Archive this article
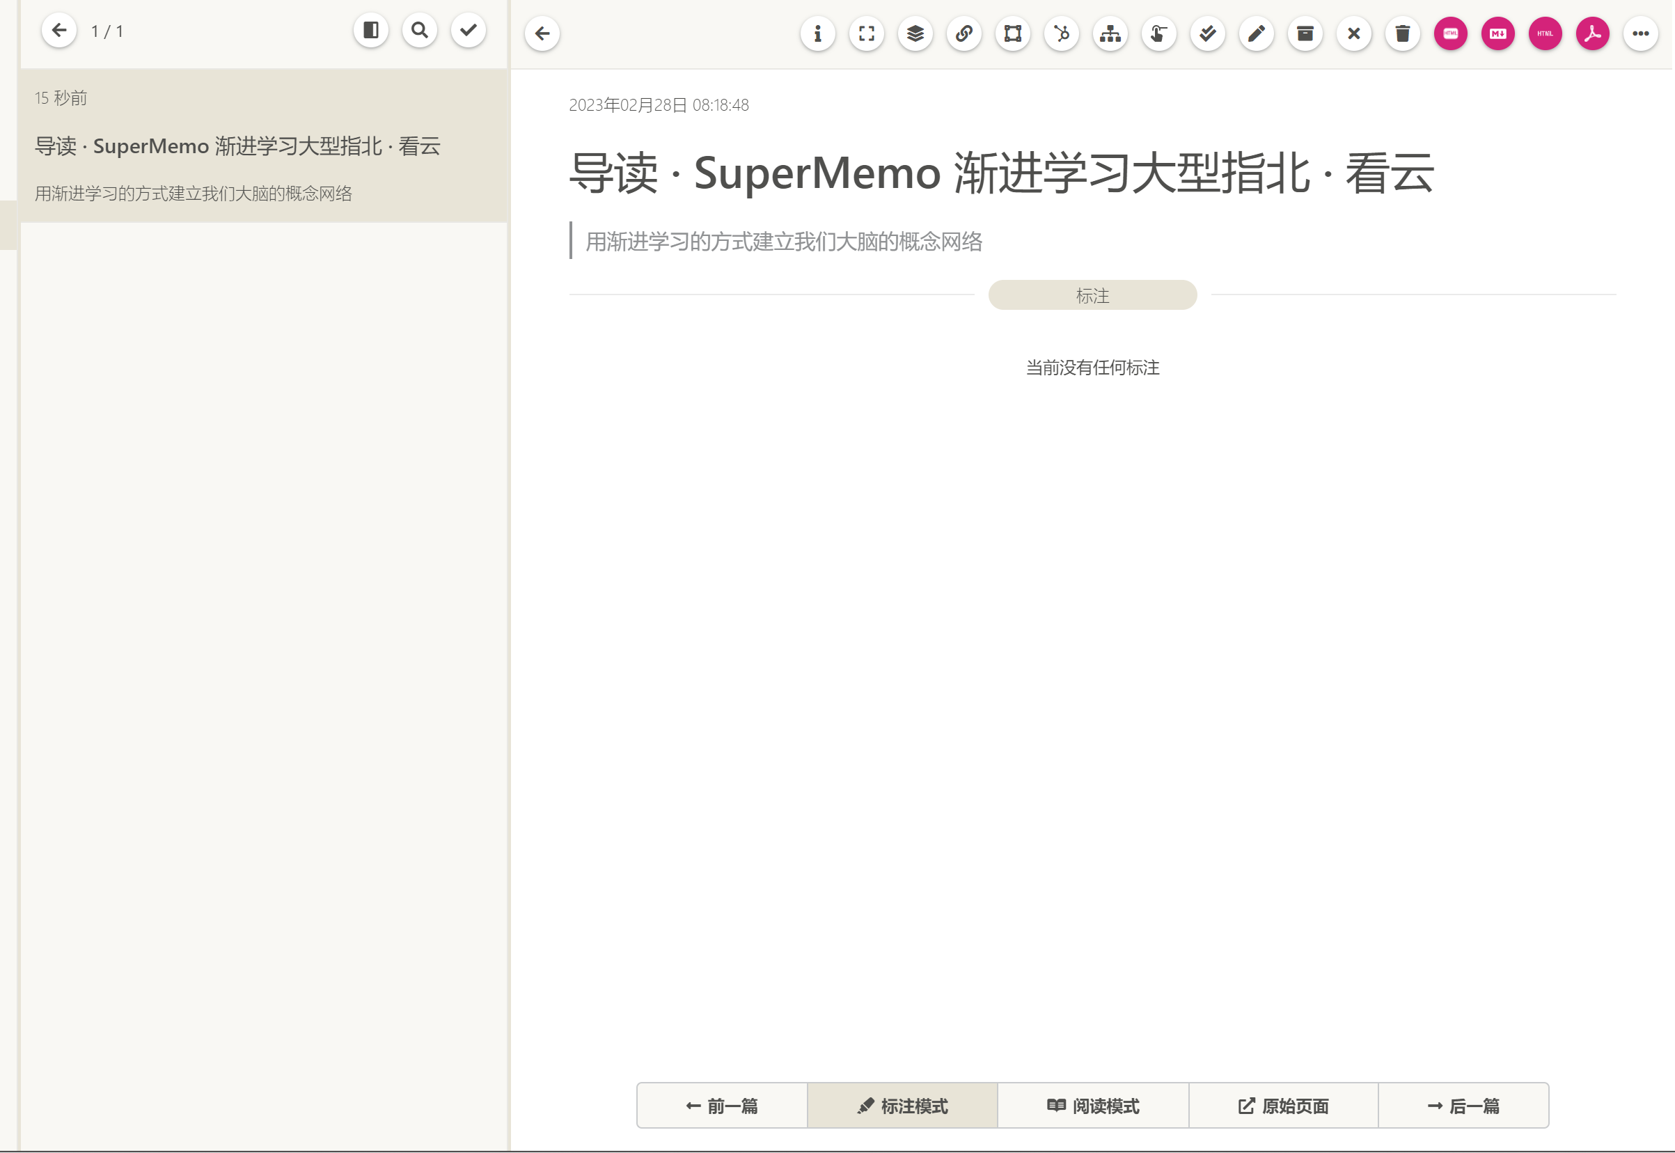Image resolution: width=1675 pixels, height=1153 pixels. [x=1305, y=33]
